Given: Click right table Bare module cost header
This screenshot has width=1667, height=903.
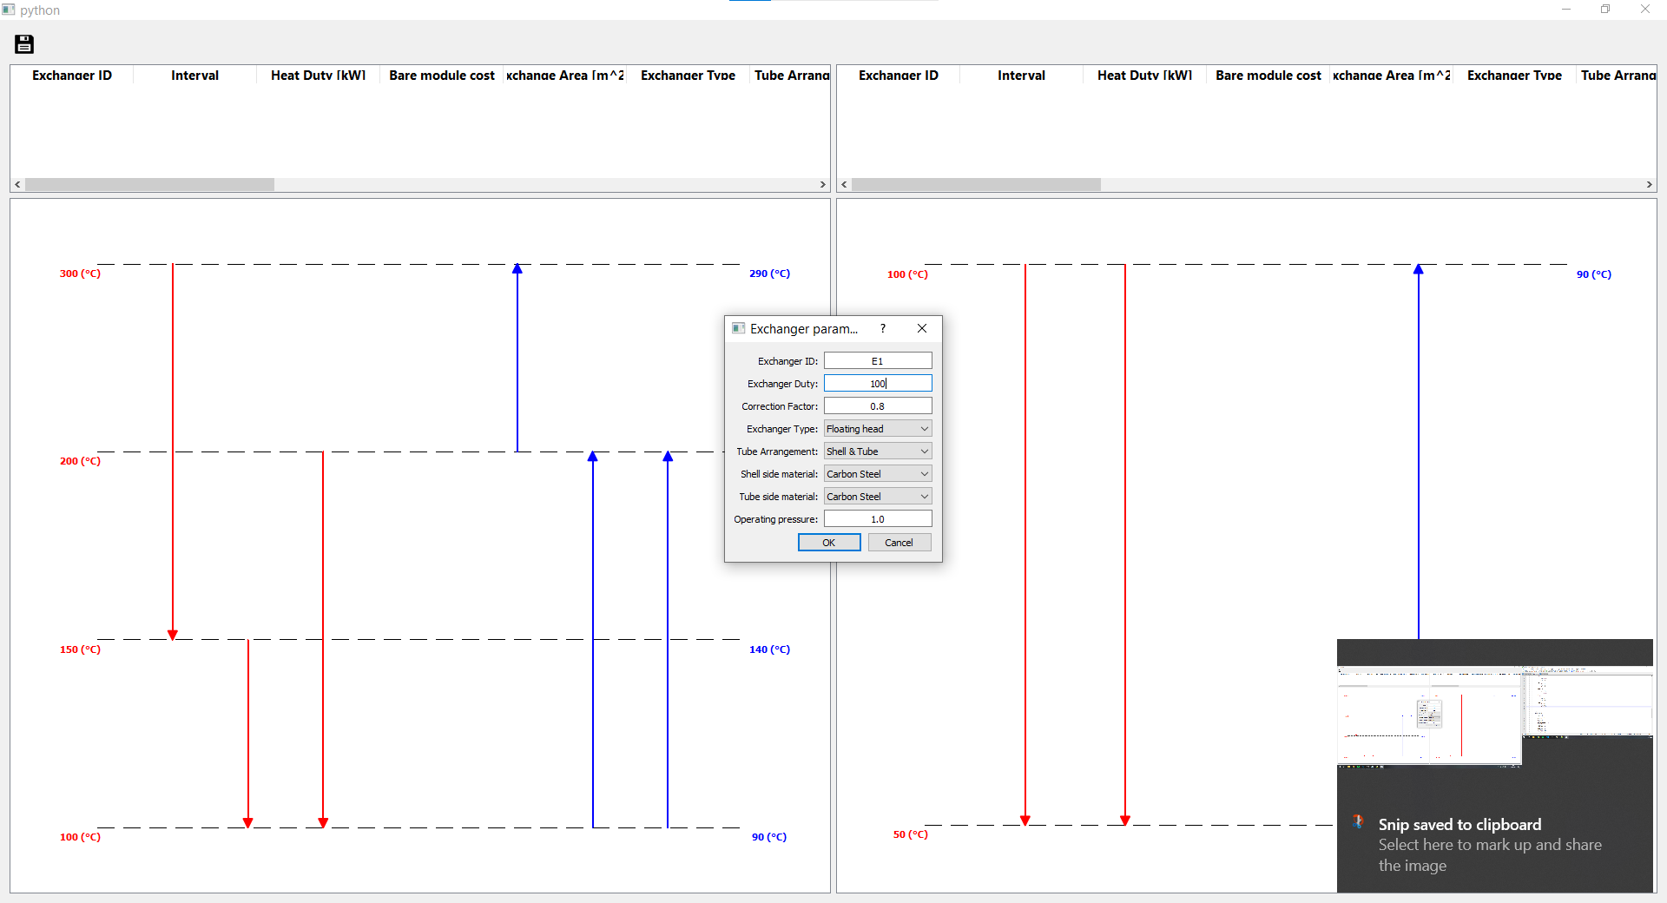Looking at the screenshot, I should click(1268, 76).
